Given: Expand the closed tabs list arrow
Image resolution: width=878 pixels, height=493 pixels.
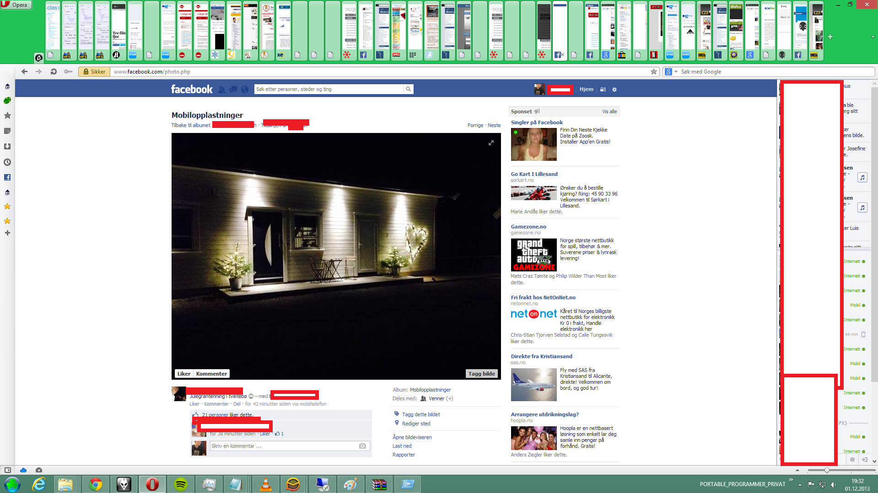Looking at the screenshot, I should (873, 37).
